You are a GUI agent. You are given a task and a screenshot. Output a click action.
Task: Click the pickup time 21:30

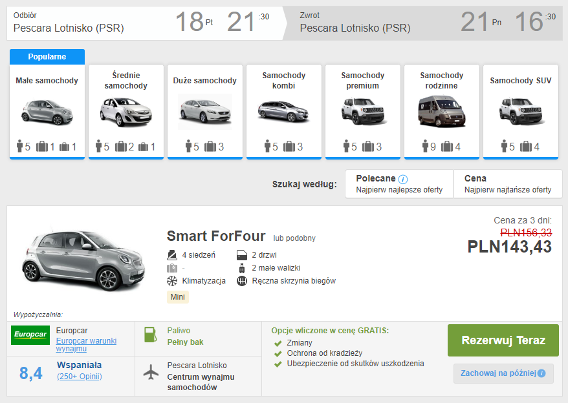[x=248, y=22]
